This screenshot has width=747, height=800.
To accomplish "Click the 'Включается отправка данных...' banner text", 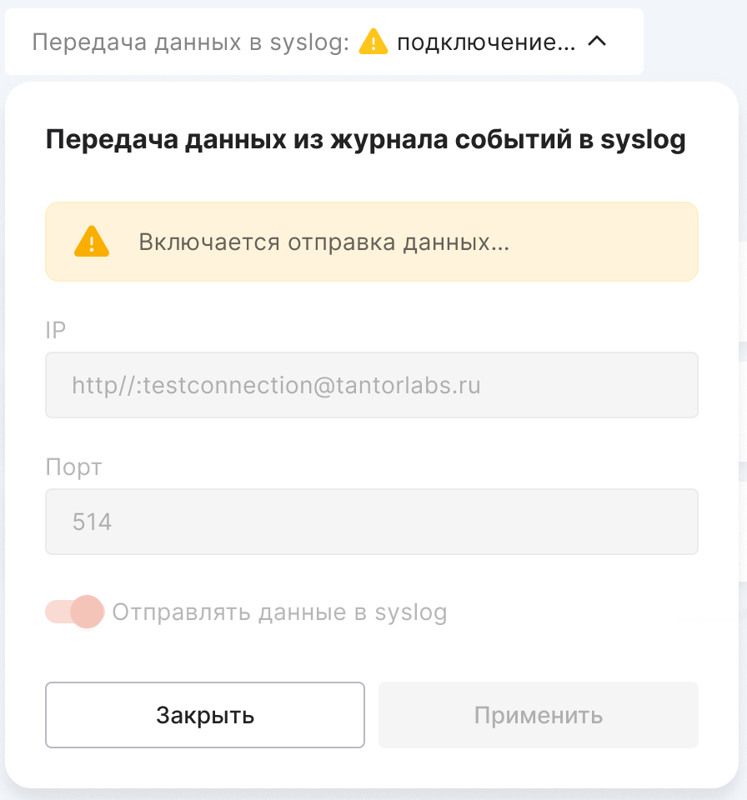I will click(323, 242).
